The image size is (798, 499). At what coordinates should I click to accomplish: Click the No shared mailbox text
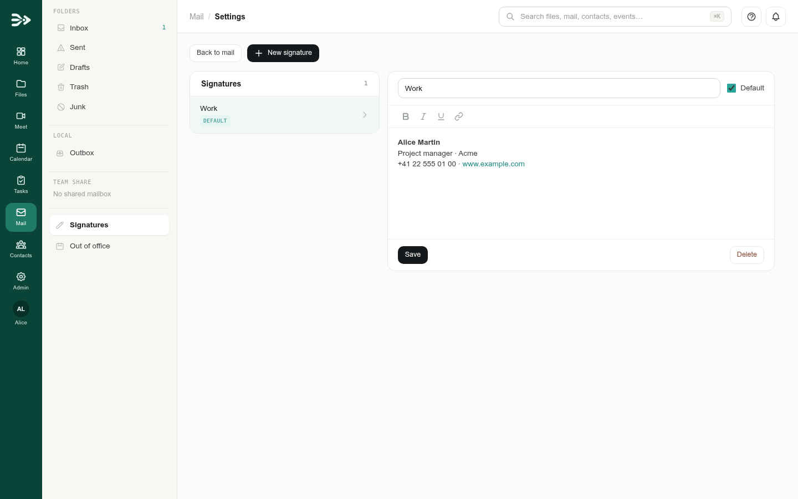coord(82,194)
